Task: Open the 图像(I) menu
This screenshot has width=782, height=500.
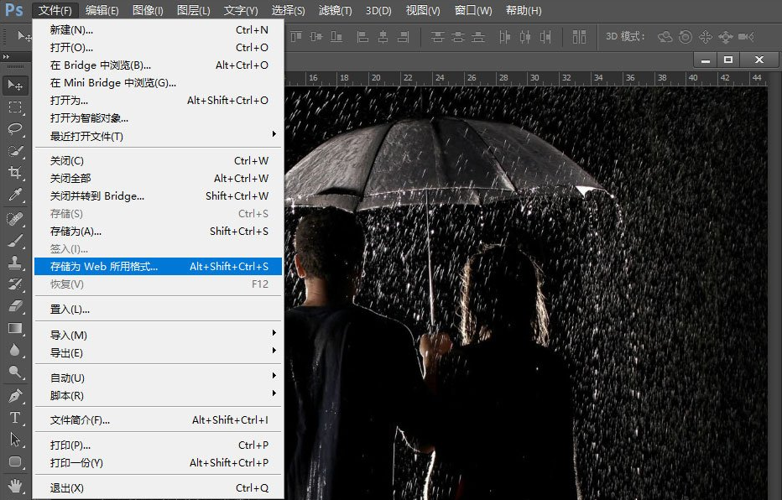Action: pyautogui.click(x=149, y=10)
